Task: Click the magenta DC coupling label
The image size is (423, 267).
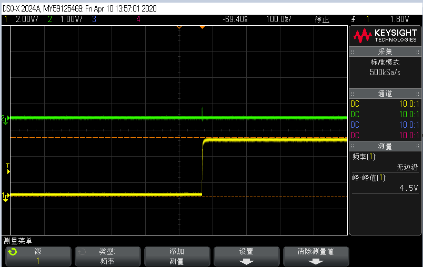Action: point(355,135)
